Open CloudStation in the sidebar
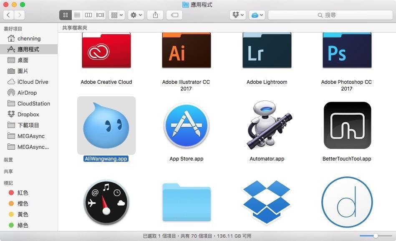The height and width of the screenshot is (241, 396). point(29,103)
